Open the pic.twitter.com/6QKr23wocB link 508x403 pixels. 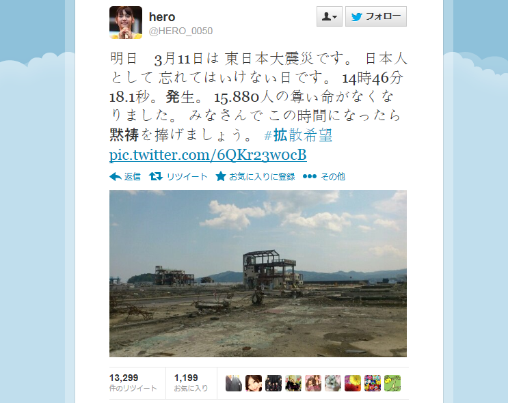pyautogui.click(x=208, y=154)
